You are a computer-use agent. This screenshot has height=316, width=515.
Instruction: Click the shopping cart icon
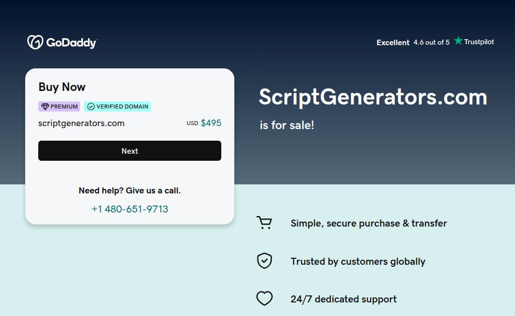(x=264, y=223)
